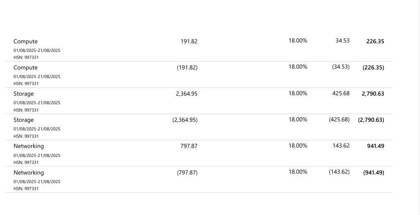
Task: Click the Compute amount 191.82
Action: (189, 41)
